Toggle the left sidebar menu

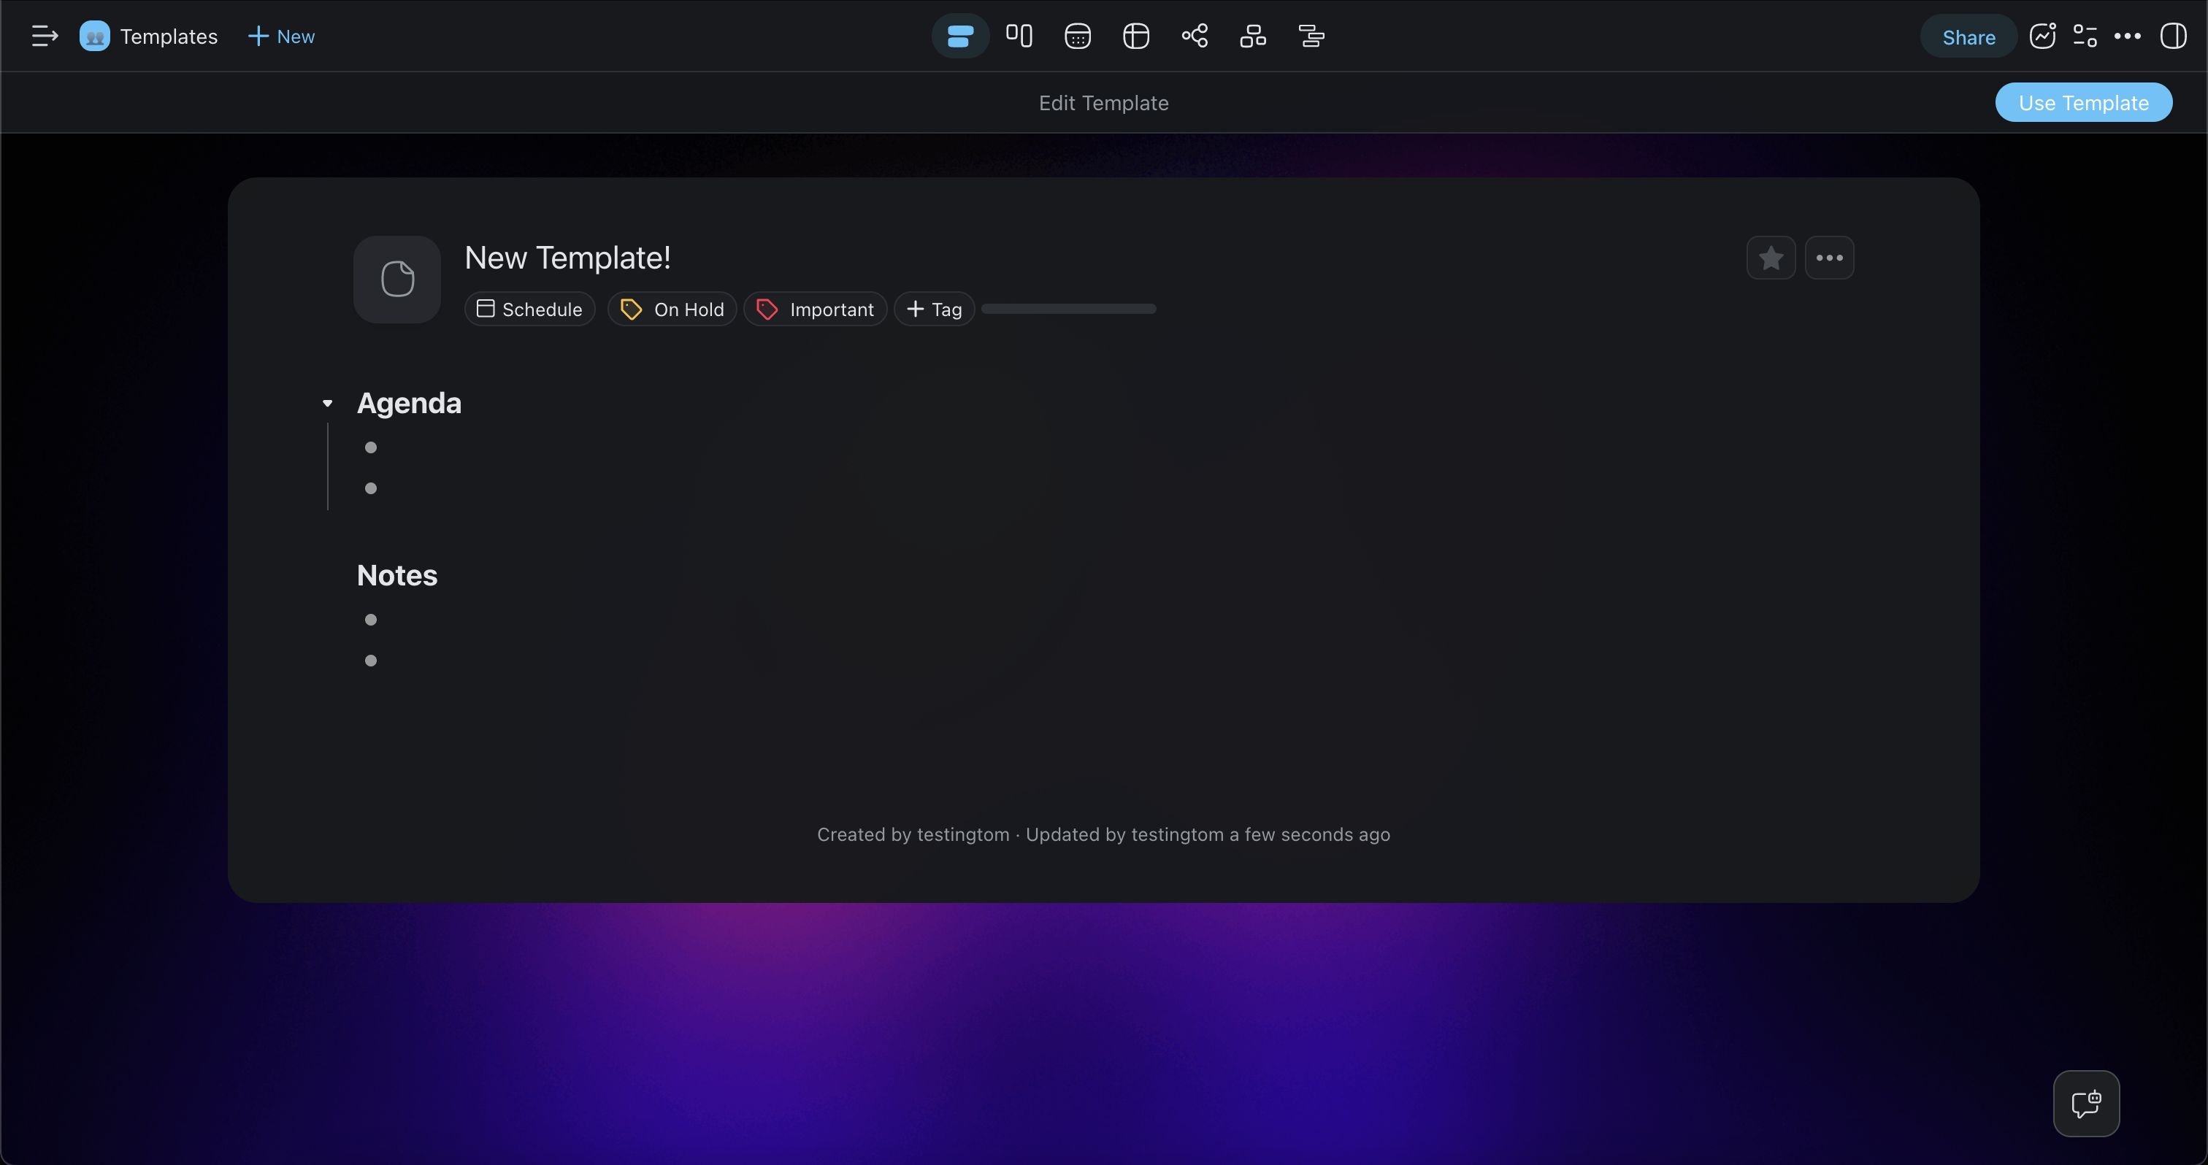tap(45, 36)
